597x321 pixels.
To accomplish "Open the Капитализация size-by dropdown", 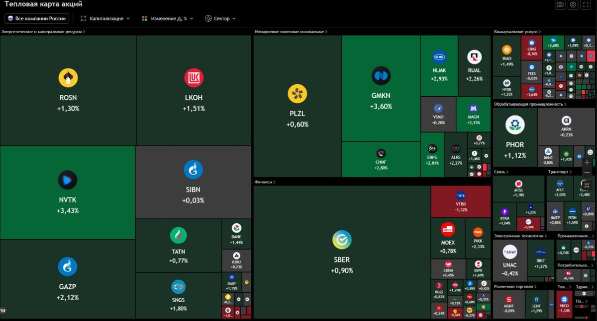I will [105, 18].
